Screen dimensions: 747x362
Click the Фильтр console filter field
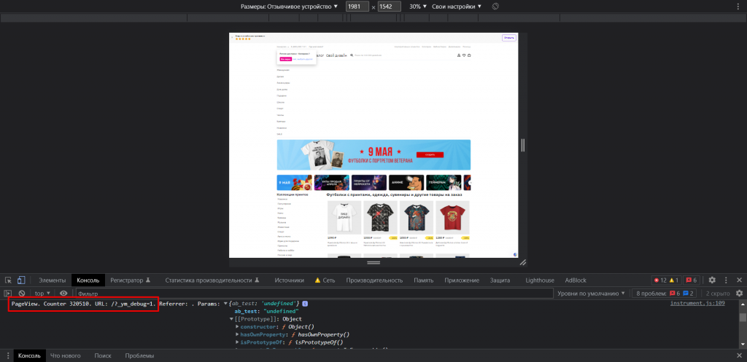[314, 294]
